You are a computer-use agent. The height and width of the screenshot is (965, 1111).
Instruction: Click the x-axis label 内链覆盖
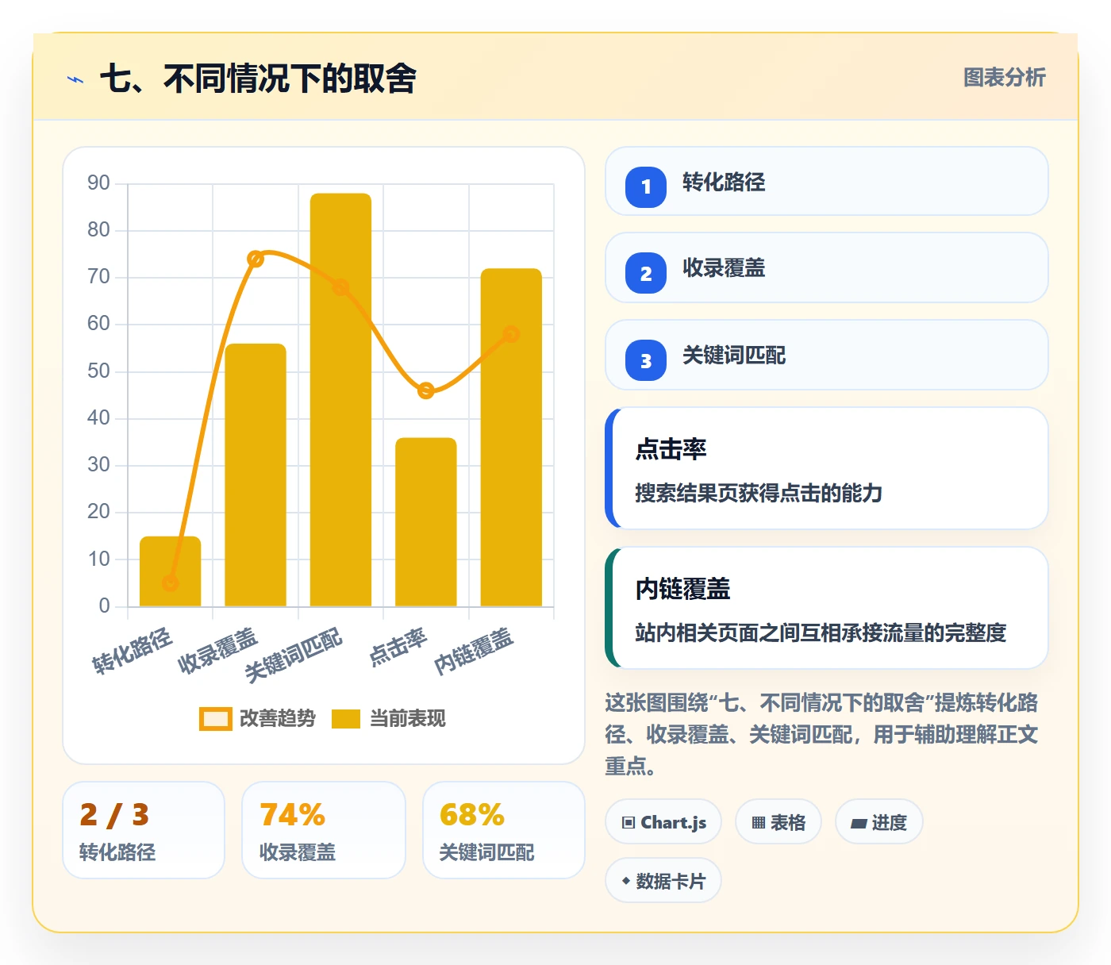click(474, 651)
